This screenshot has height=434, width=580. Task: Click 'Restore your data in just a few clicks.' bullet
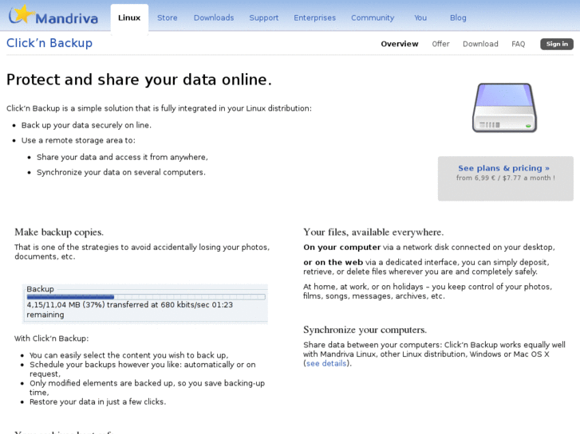tap(97, 401)
